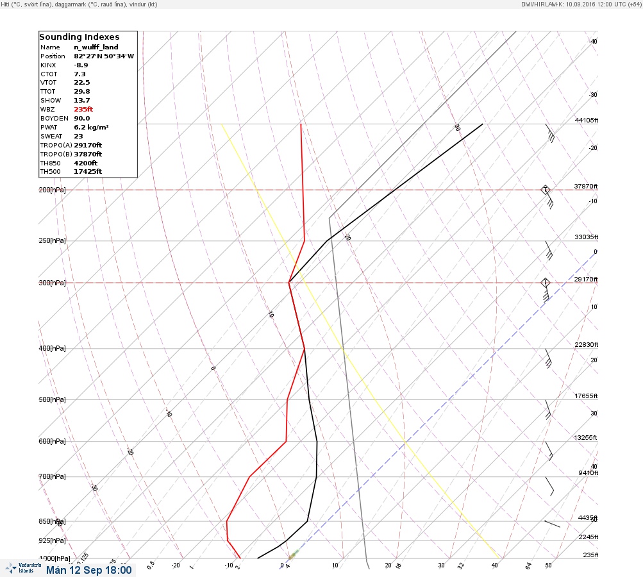Click the tropopause diamond marker at 300 hPa
Screen dimensions: 643x577
[x=545, y=283]
